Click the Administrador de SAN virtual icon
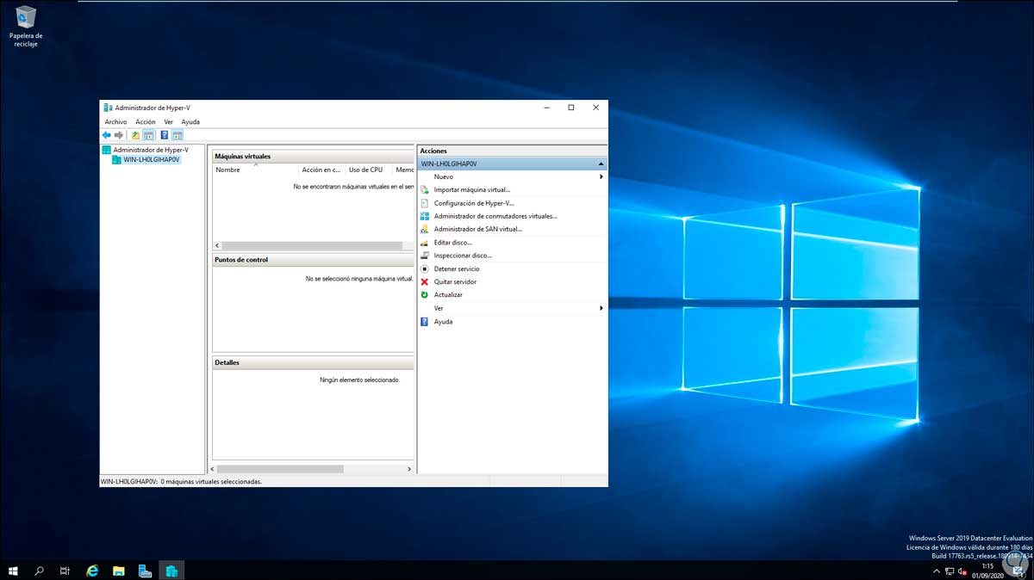Viewport: 1034px width, 580px height. pos(424,230)
